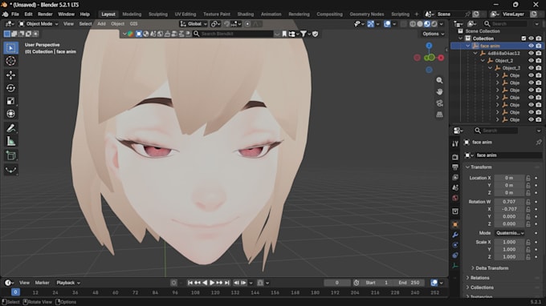Open the Playback dropdown in timeline
Viewport: 546px width, 306px height.
68,283
